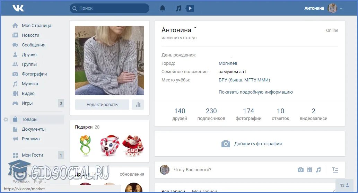Attach music via note icon in post box
The height and width of the screenshot is (193, 358).
point(318,170)
